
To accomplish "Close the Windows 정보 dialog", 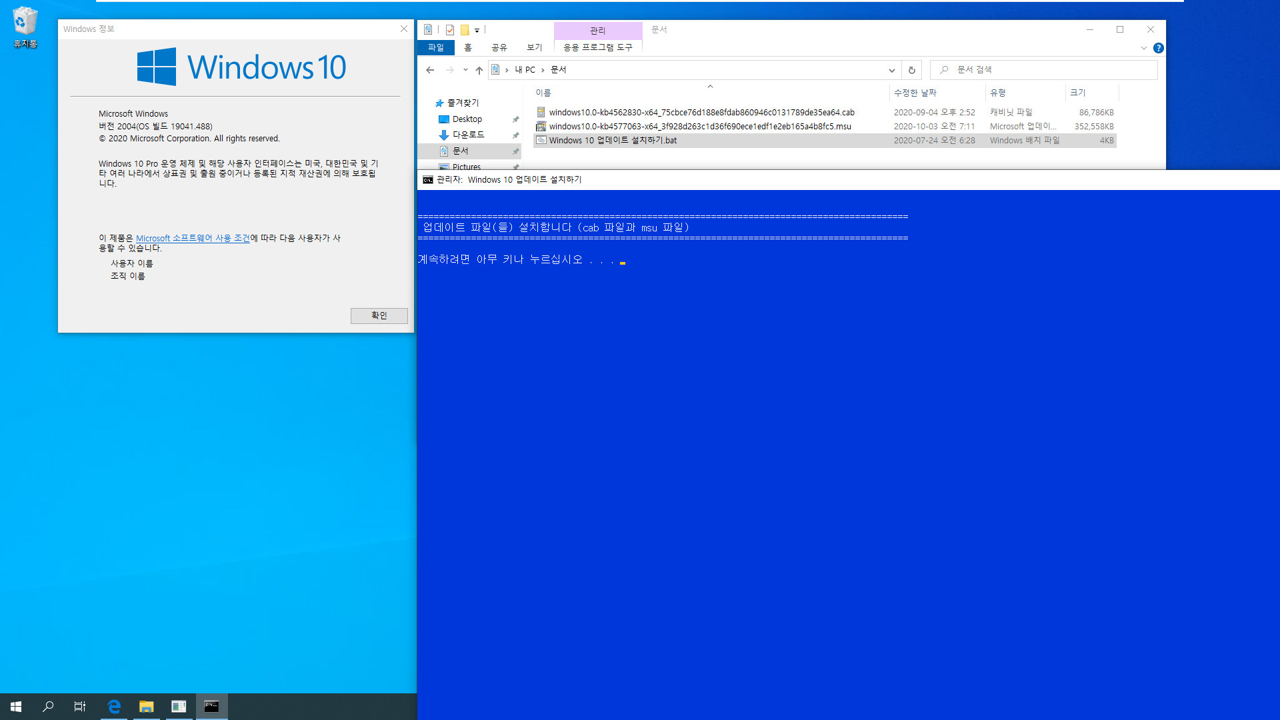I will [403, 29].
